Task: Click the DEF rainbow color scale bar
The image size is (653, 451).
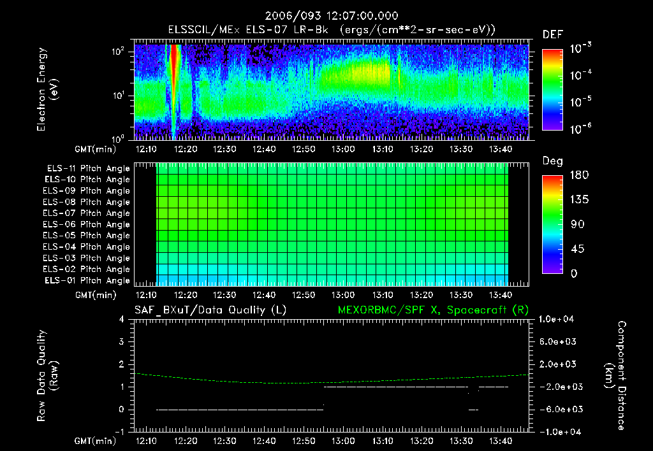Action: point(553,90)
